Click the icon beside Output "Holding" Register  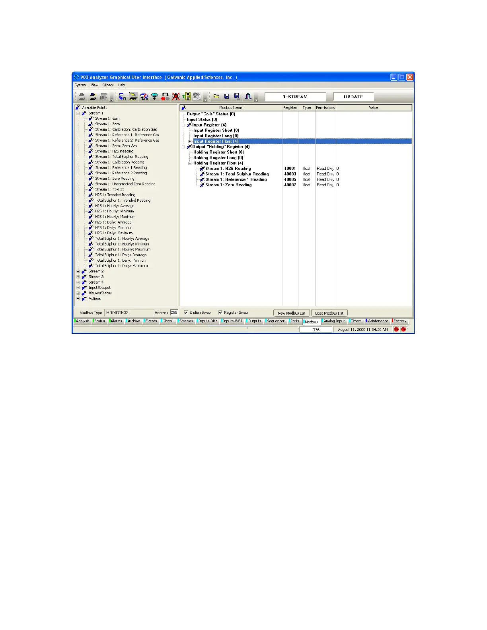(189, 147)
